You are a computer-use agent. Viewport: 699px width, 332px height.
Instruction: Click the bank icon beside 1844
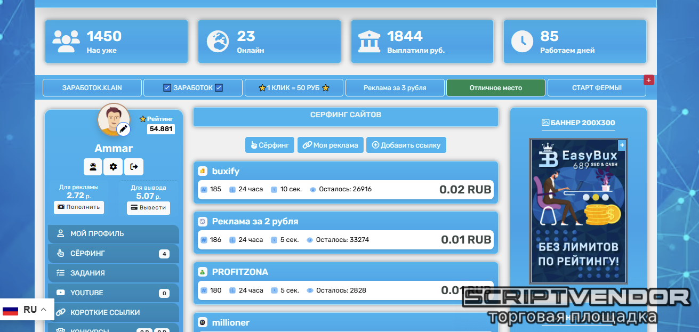369,41
